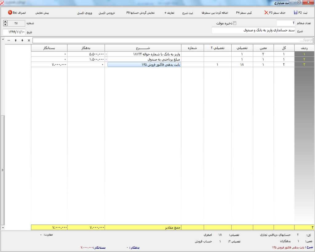Click تفصیلي value ۱۸ in row 3
Viewport: 315px width, 252px height.
tap(242, 65)
